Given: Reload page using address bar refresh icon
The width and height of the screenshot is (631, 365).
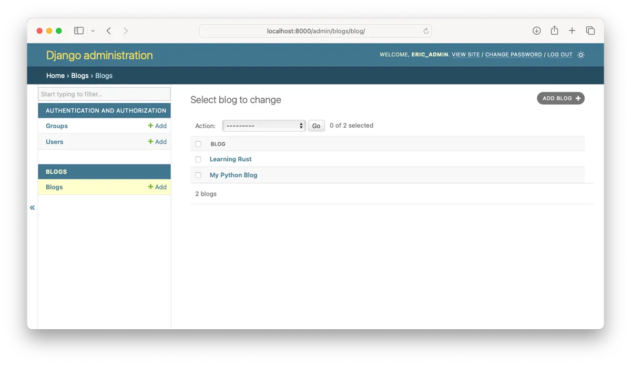Looking at the screenshot, I should pyautogui.click(x=426, y=31).
